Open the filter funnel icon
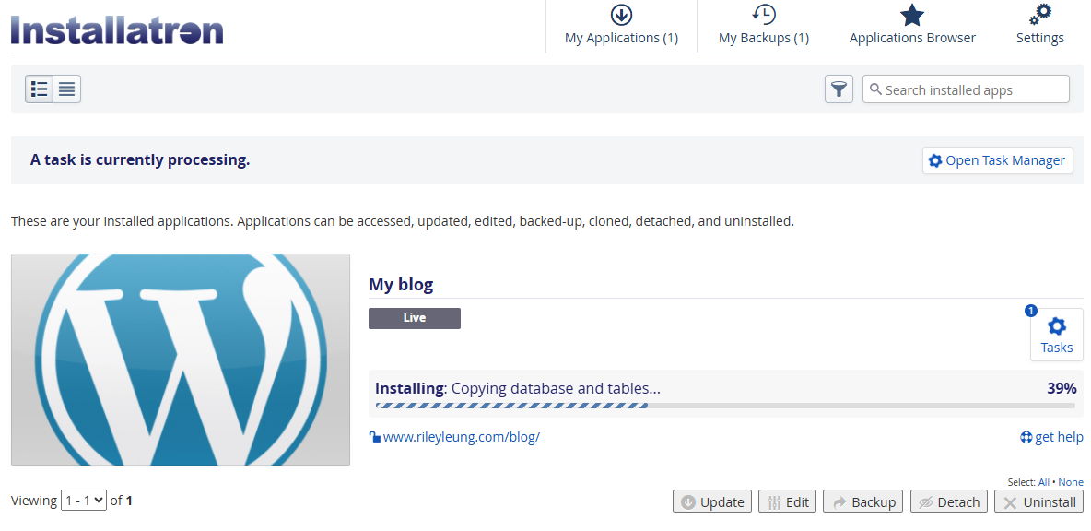Screen dimensions: 1091x531 pos(839,89)
